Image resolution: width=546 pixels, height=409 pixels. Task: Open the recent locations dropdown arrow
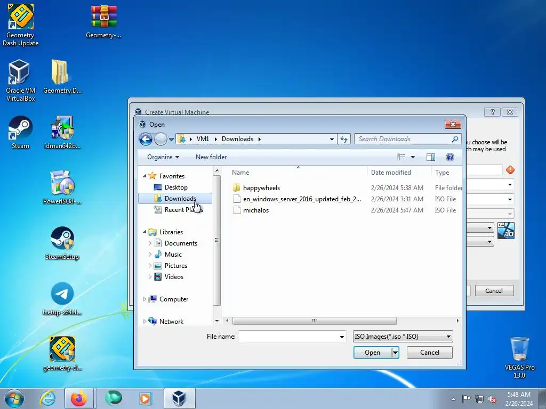(x=171, y=140)
